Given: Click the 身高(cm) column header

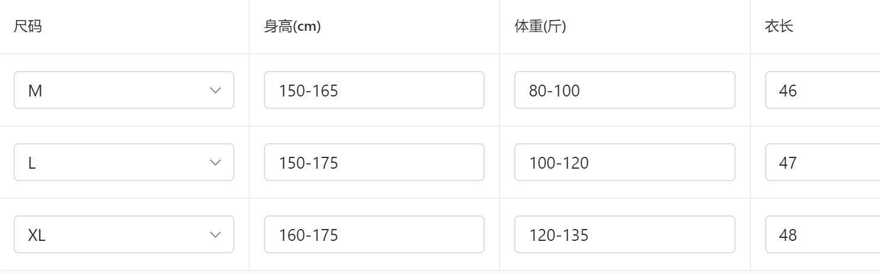Looking at the screenshot, I should [x=292, y=27].
